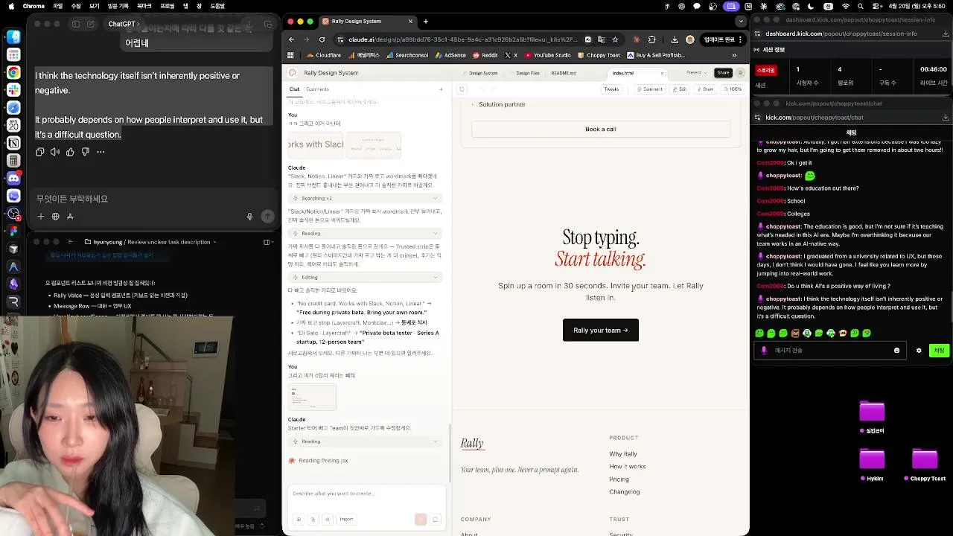This screenshot has width=953, height=536.
Task: Expand the first Reading step
Action: 365,233
